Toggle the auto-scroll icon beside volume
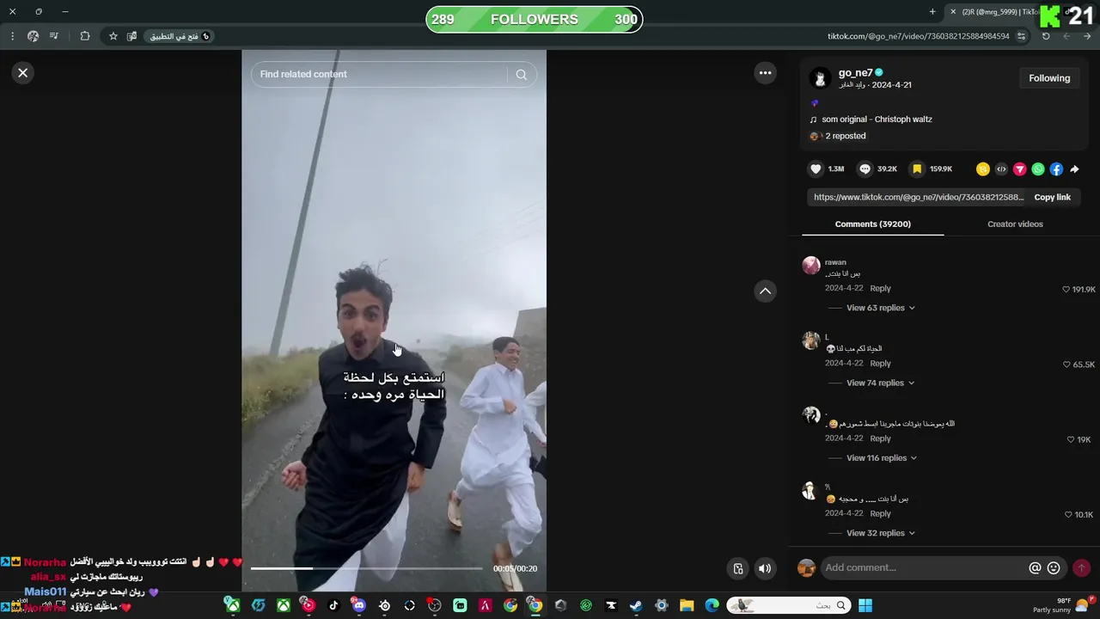The image size is (1100, 619). pyautogui.click(x=737, y=568)
